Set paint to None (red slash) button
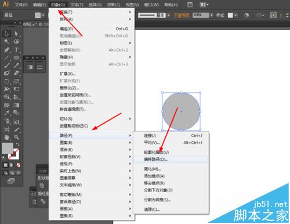The image size is (290, 224). [19, 165]
